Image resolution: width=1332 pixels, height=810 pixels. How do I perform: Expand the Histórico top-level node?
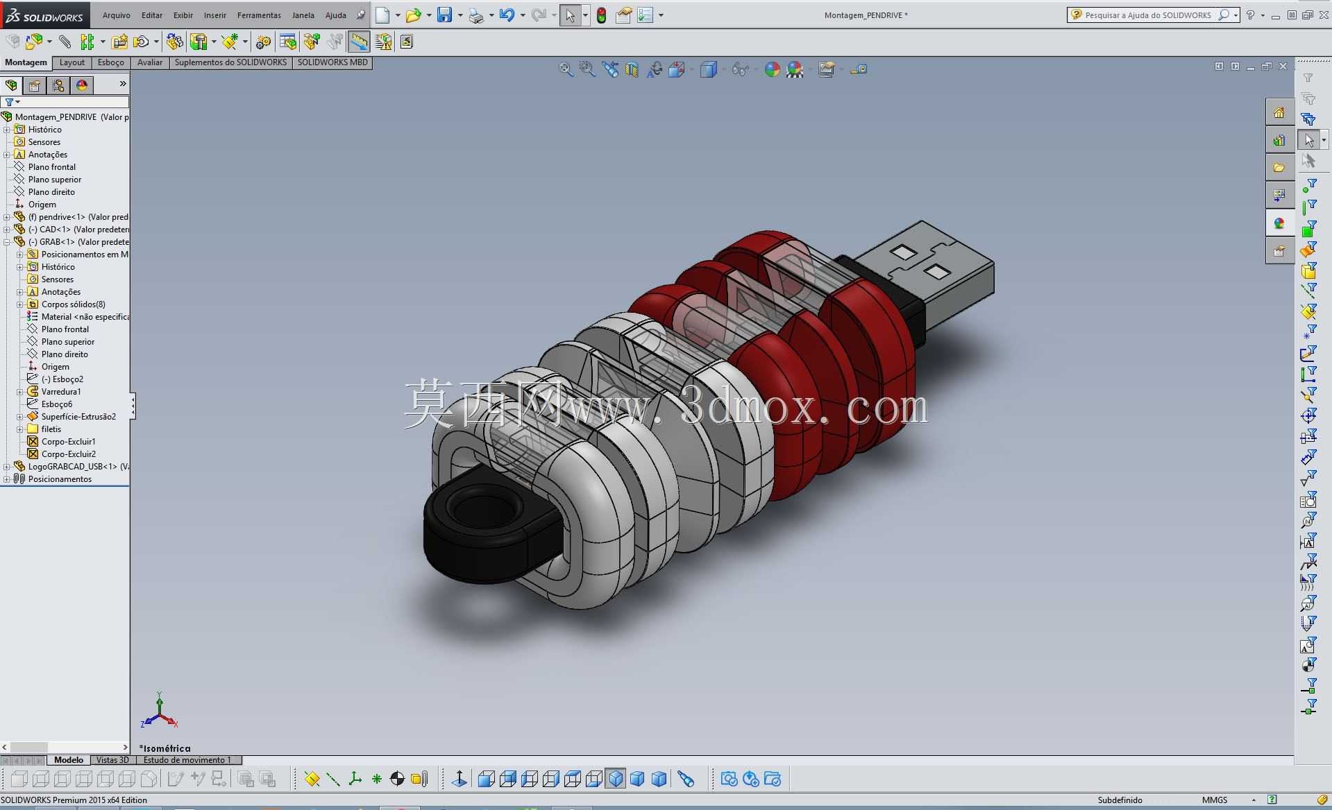[7, 130]
